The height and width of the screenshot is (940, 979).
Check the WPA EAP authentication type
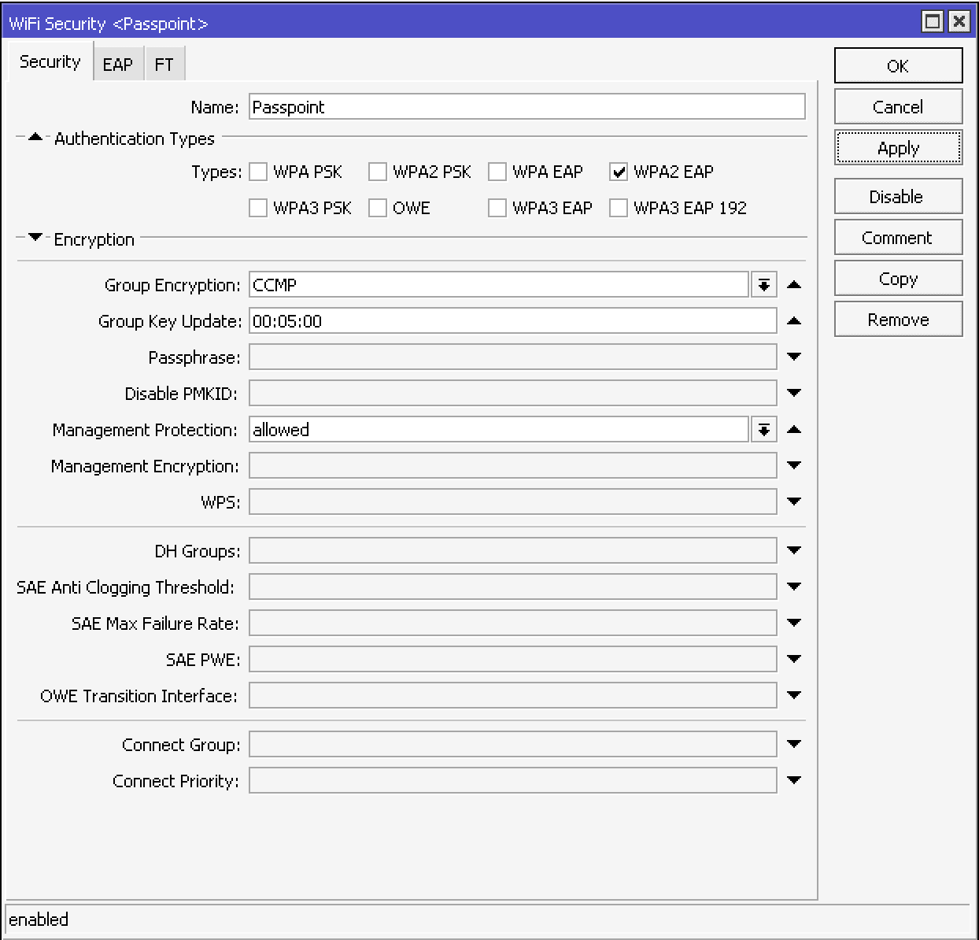497,172
